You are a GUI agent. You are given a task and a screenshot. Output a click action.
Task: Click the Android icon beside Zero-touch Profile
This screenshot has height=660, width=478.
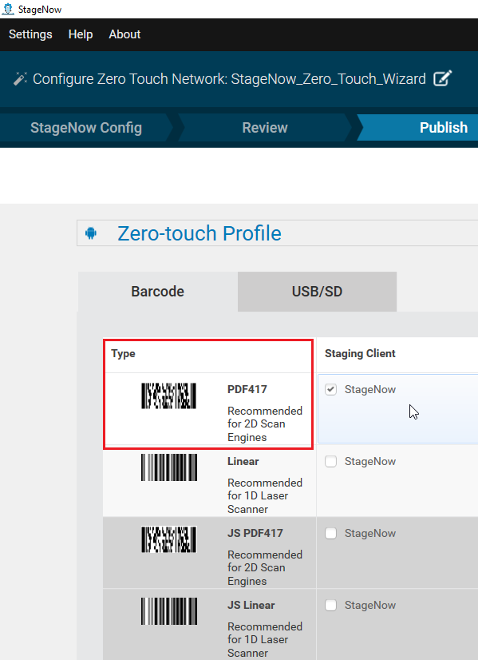click(91, 233)
